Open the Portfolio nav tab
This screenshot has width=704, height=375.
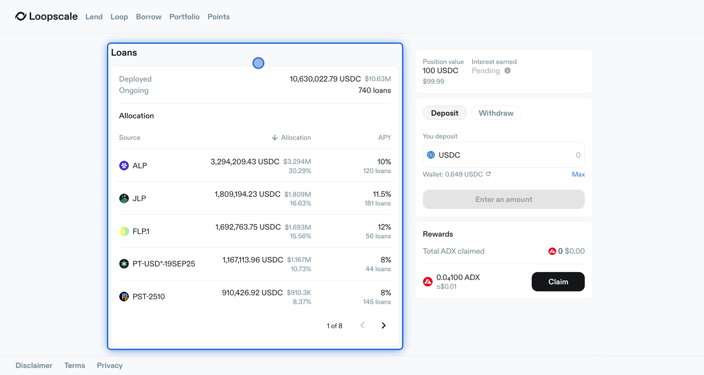tap(184, 17)
